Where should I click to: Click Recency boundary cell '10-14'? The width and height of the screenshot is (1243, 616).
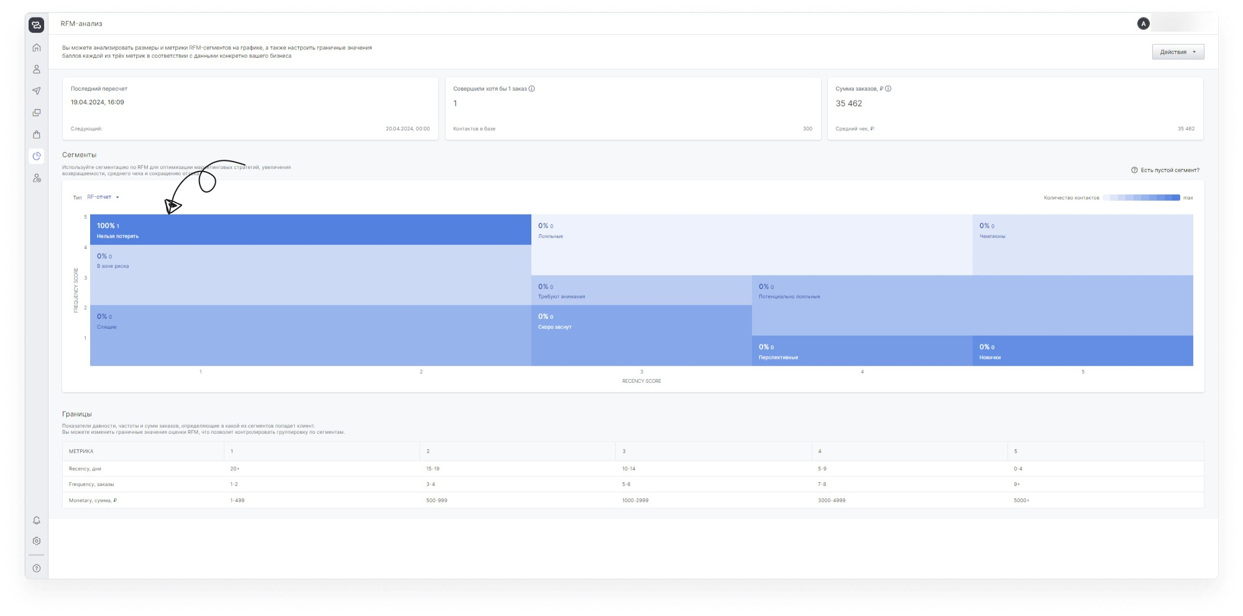point(629,469)
